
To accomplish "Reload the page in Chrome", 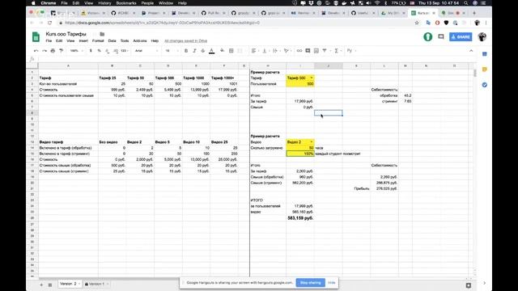I will pyautogui.click(x=50, y=23).
